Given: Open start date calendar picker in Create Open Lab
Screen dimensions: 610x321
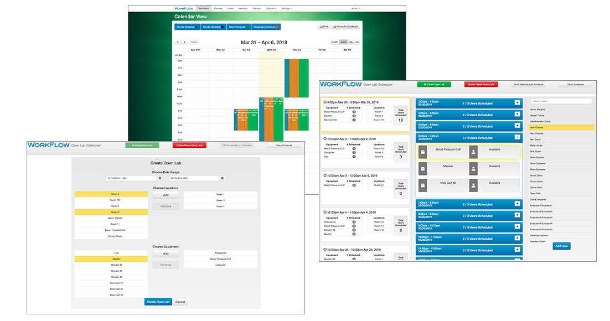Looking at the screenshot, I should click(160, 178).
